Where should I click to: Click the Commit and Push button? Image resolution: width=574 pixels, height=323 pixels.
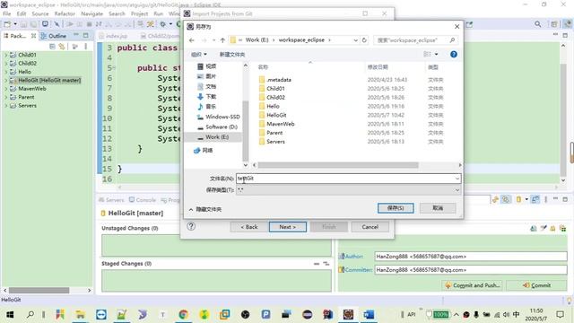472,285
